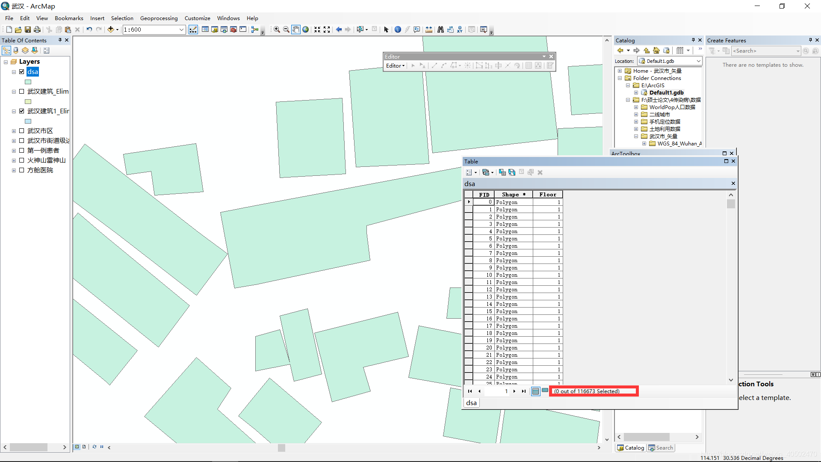Click the Pan tool in toolbar

pos(295,30)
